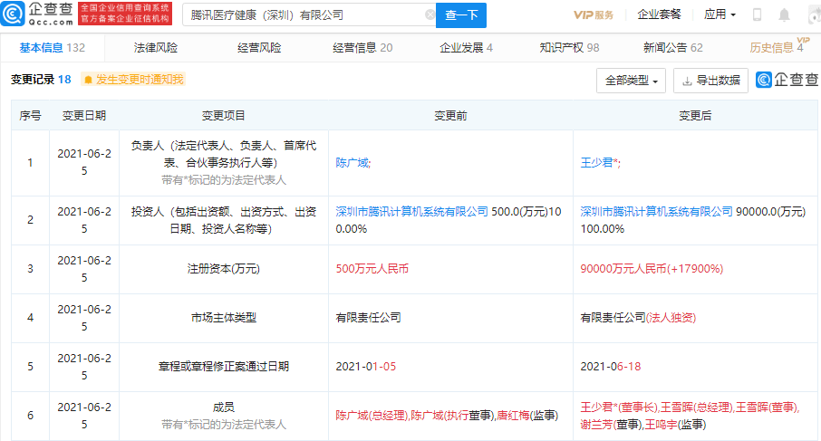Click the 变更后 column header
Viewport: 821px width, 441px height.
pos(695,116)
